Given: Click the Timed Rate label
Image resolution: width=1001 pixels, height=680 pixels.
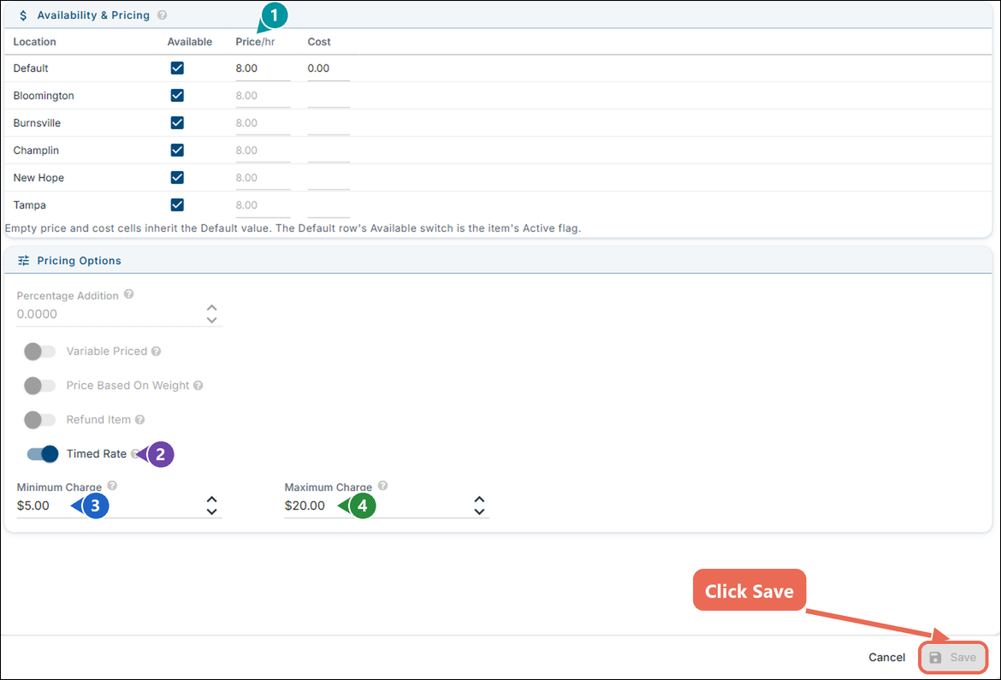Looking at the screenshot, I should [97, 454].
